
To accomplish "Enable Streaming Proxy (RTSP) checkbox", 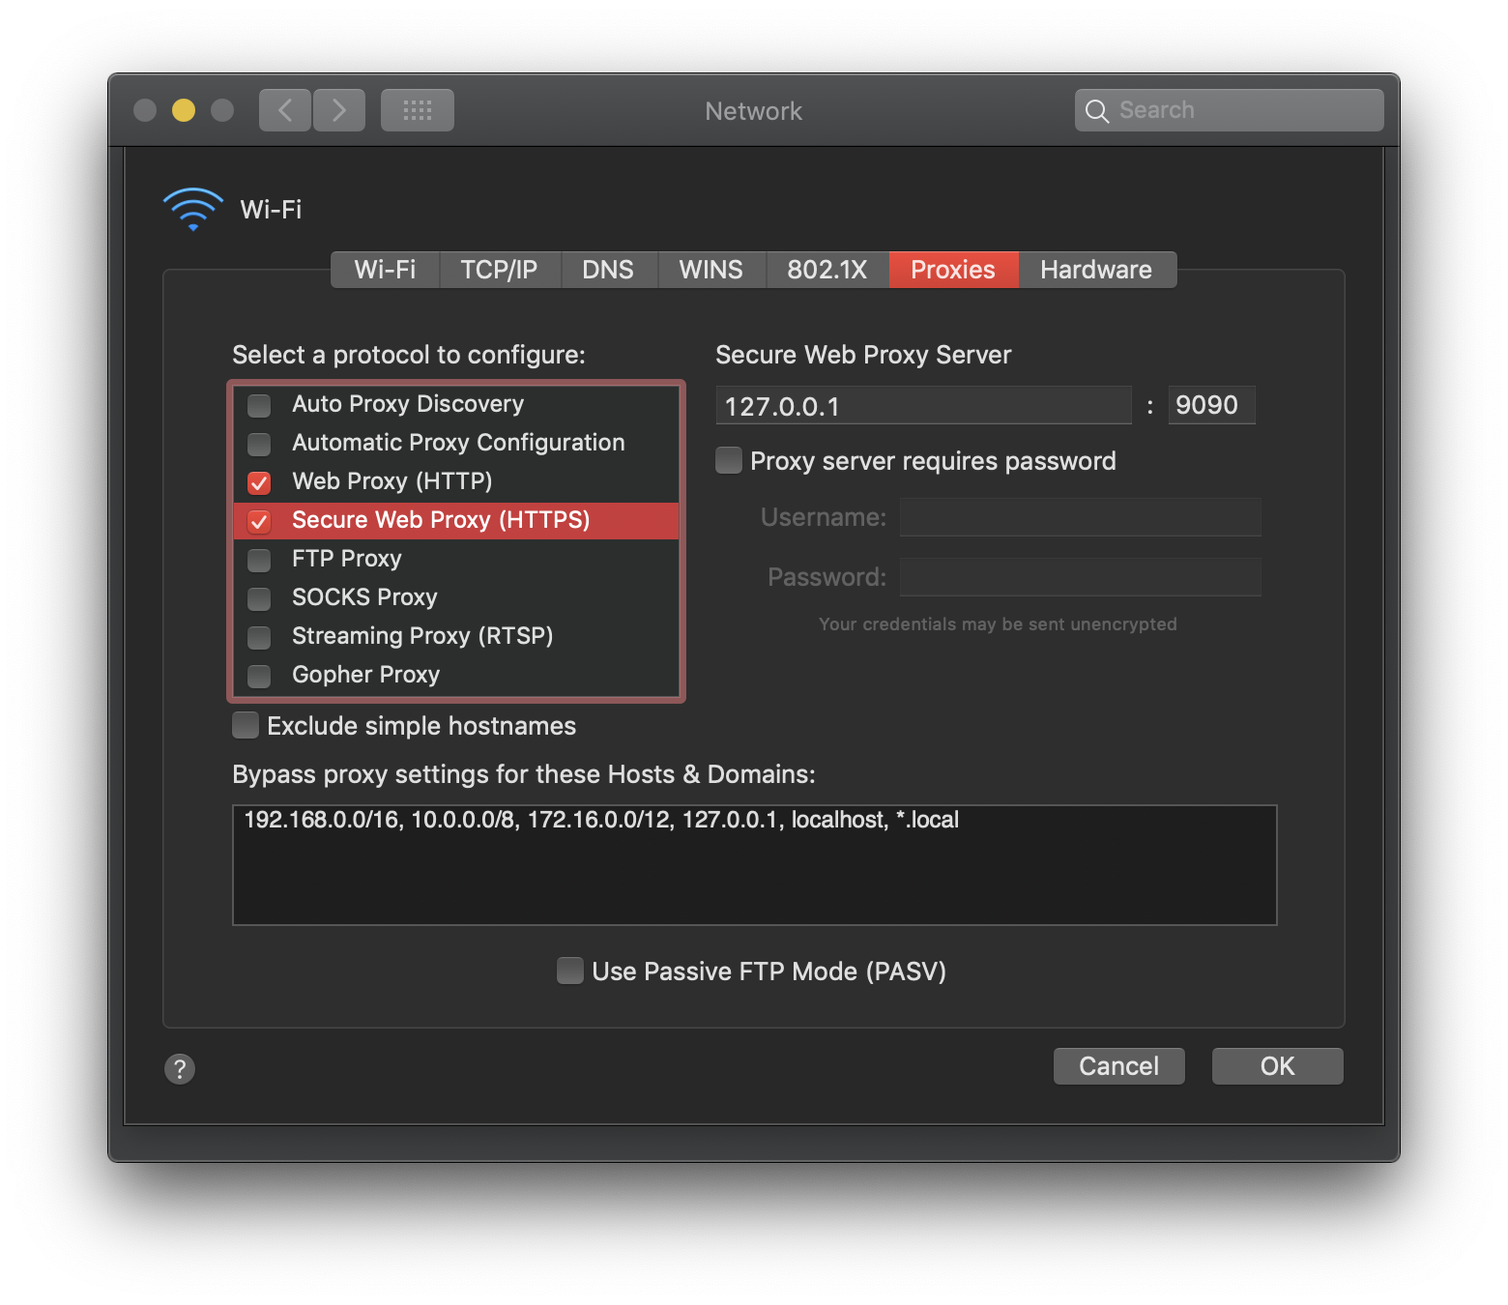I will tap(259, 636).
